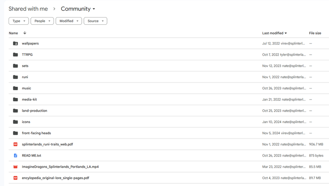
Task: Reverse sort with the Name arrow icon
Action: click(25, 33)
